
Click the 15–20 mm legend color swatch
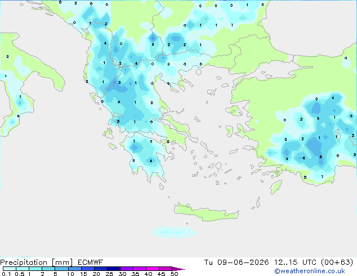tap(87, 269)
